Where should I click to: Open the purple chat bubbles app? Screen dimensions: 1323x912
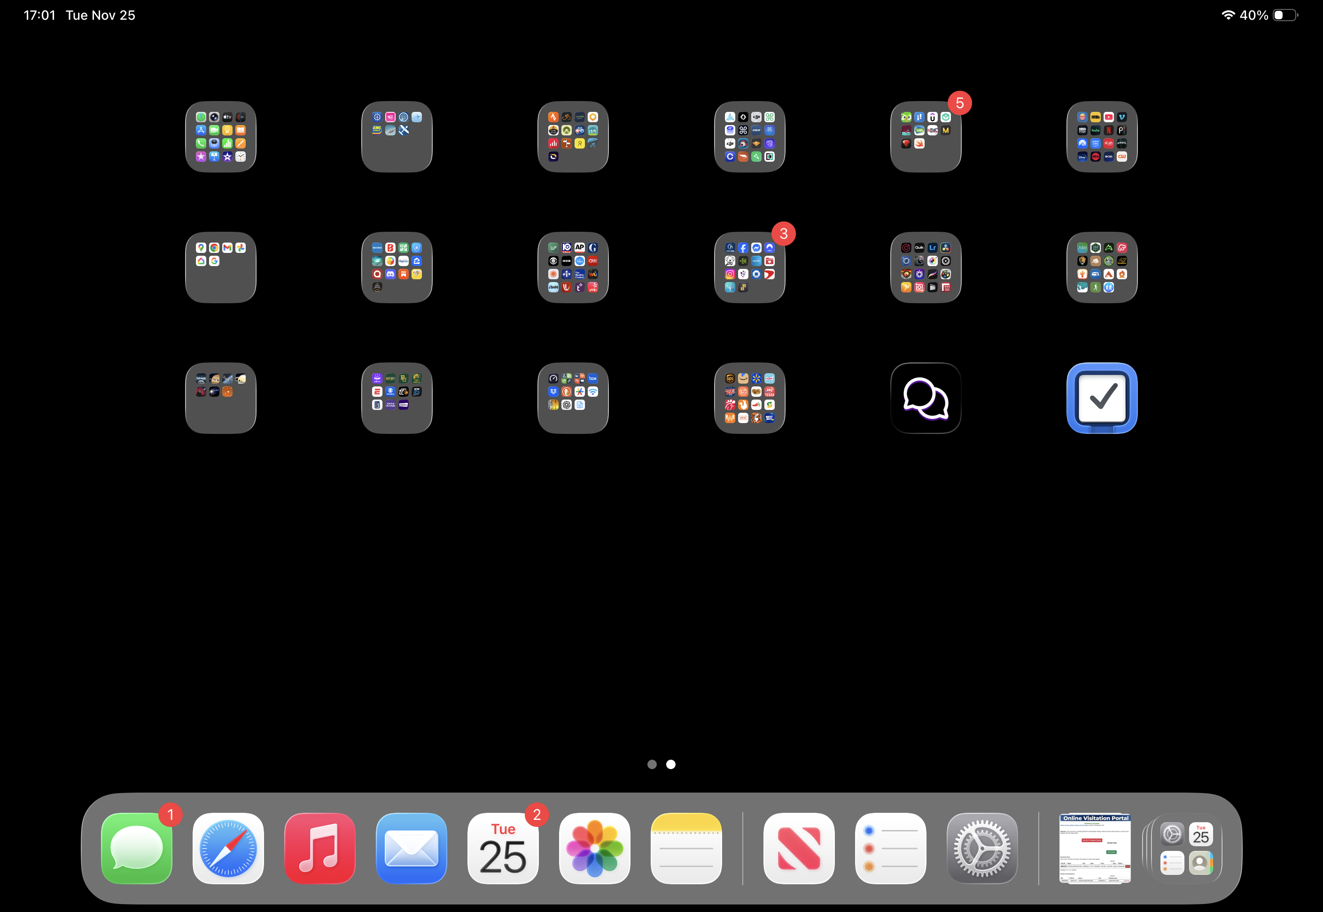click(x=926, y=398)
